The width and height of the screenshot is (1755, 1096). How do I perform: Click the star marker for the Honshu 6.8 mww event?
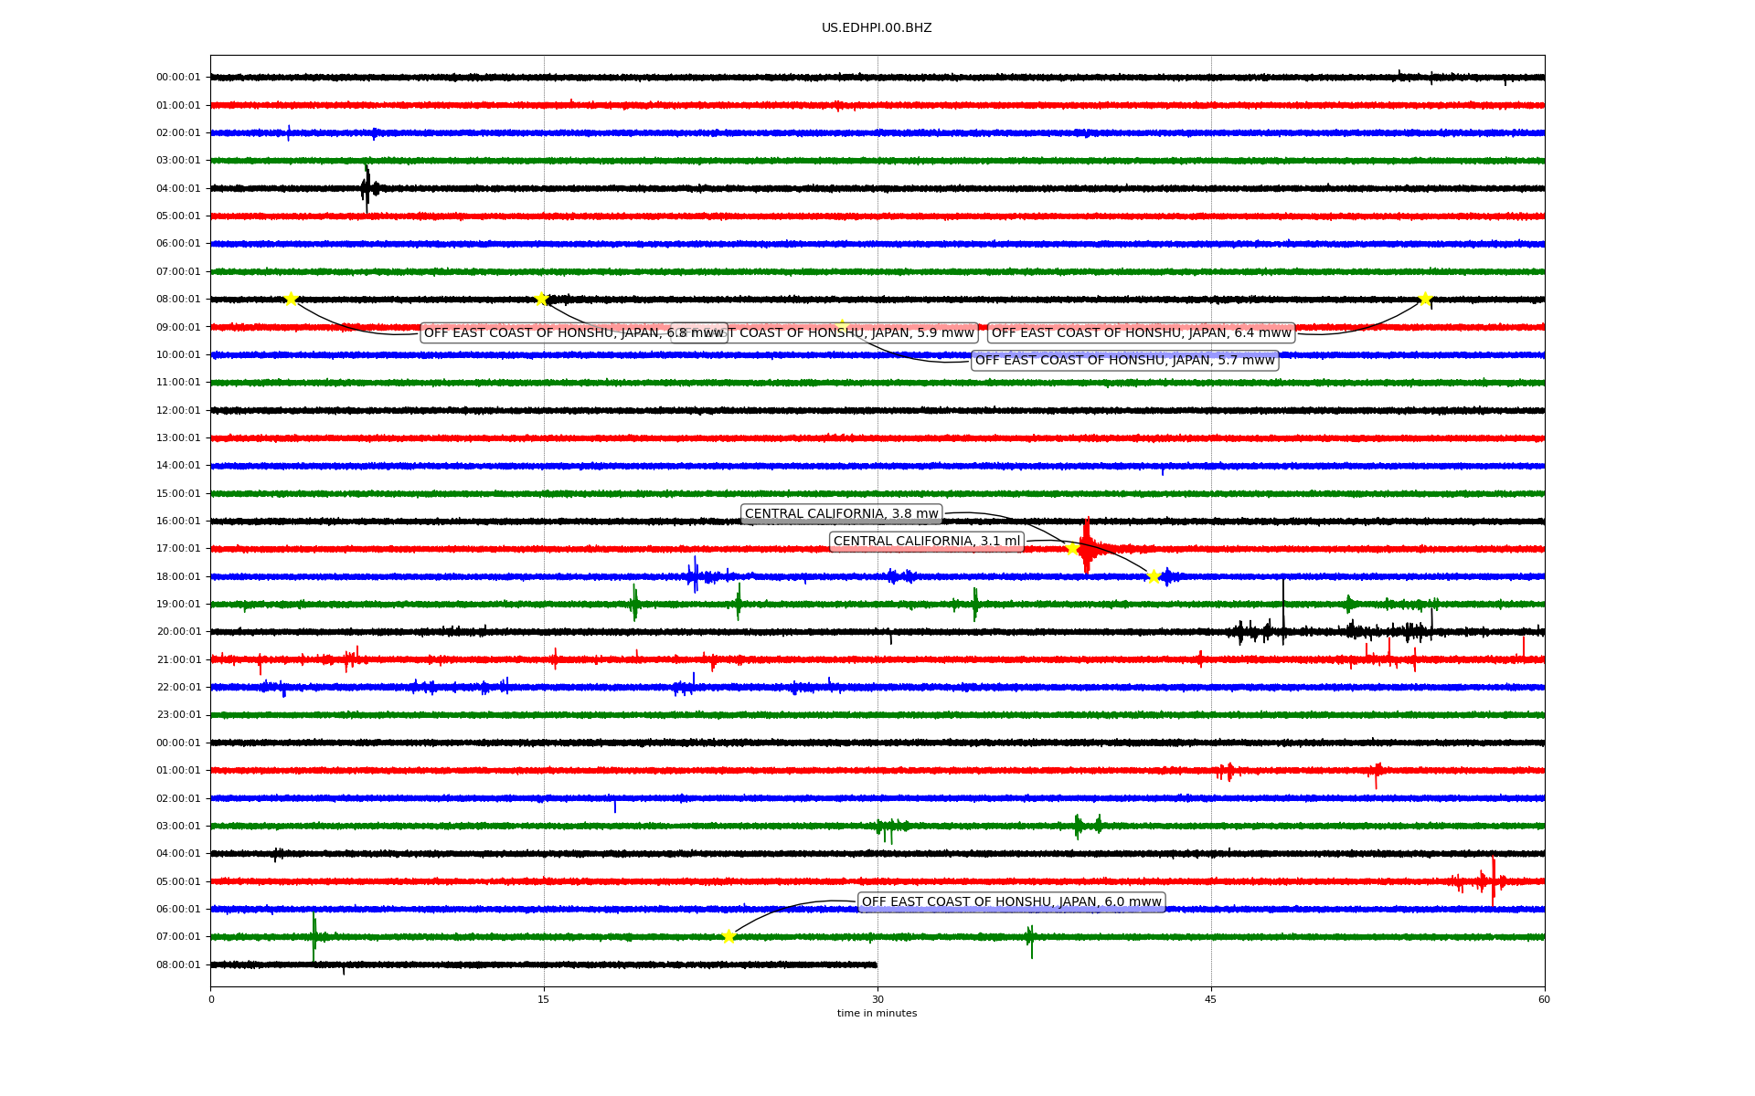[x=291, y=299]
